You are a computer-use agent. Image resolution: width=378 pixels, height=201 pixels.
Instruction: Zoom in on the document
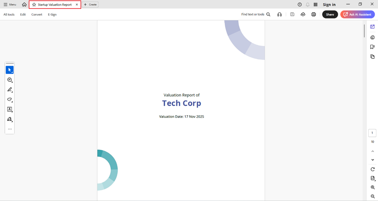372,188
